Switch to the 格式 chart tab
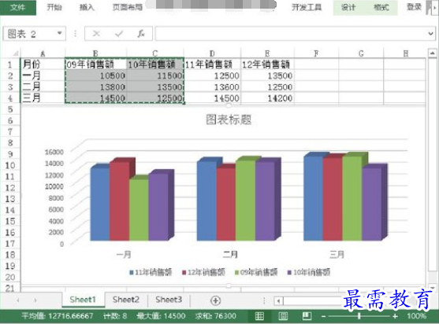This screenshot has width=439, height=324. click(x=381, y=8)
